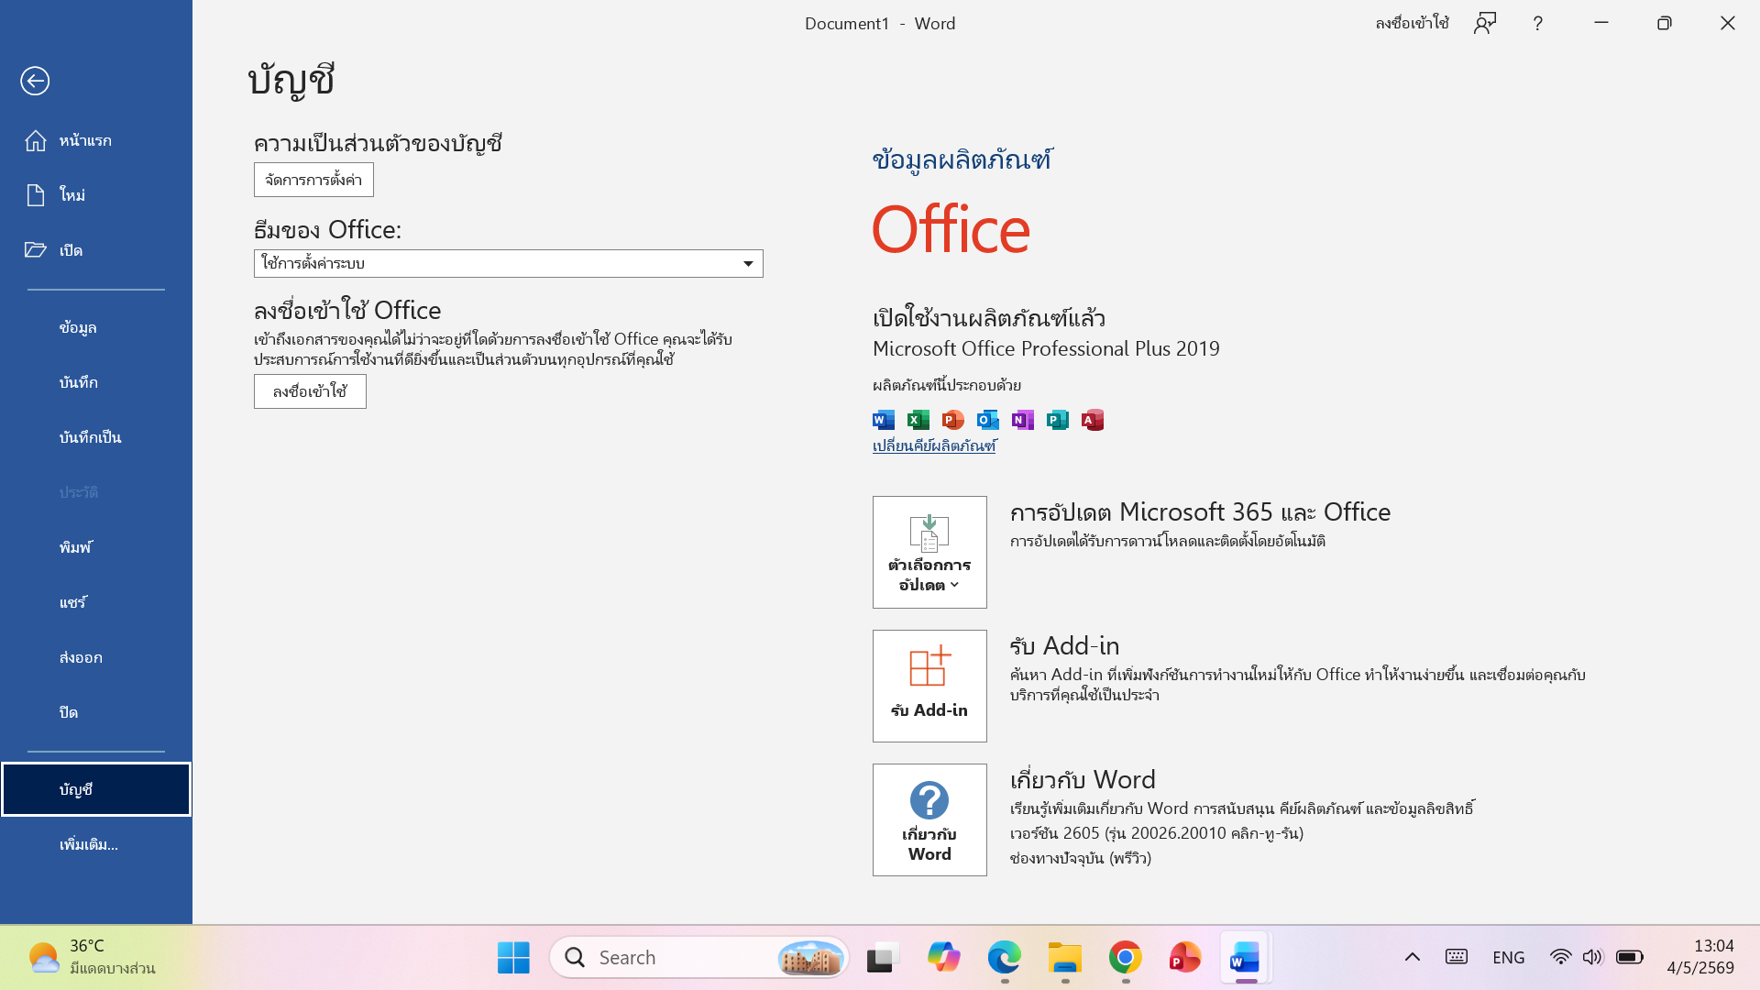The height and width of the screenshot is (990, 1760).
Task: Click the Publisher product icon
Action: pyautogui.click(x=1057, y=420)
